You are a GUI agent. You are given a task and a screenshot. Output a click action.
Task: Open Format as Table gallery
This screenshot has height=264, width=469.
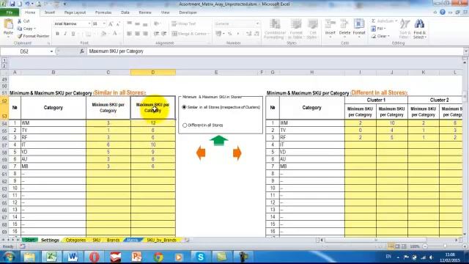295,29
